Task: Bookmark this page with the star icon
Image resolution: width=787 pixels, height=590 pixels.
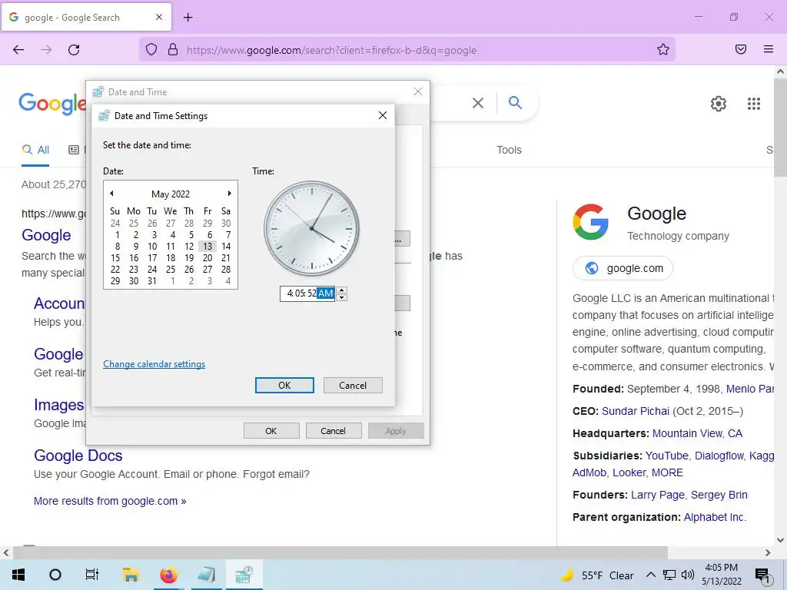Action: pyautogui.click(x=663, y=49)
